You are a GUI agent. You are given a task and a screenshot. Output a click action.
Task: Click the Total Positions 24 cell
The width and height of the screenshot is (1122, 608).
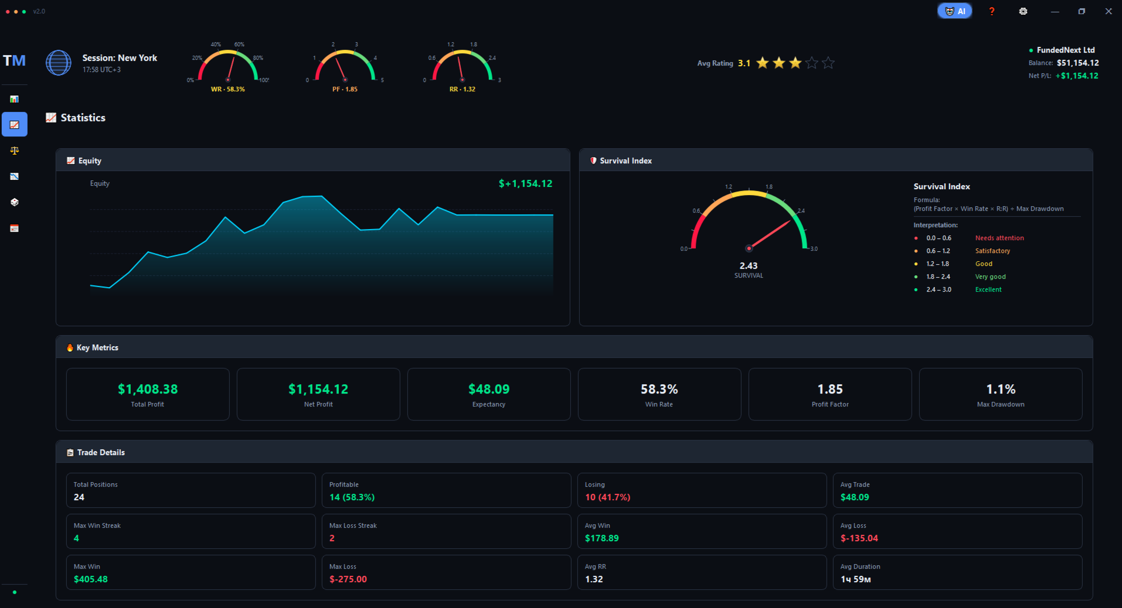point(191,490)
